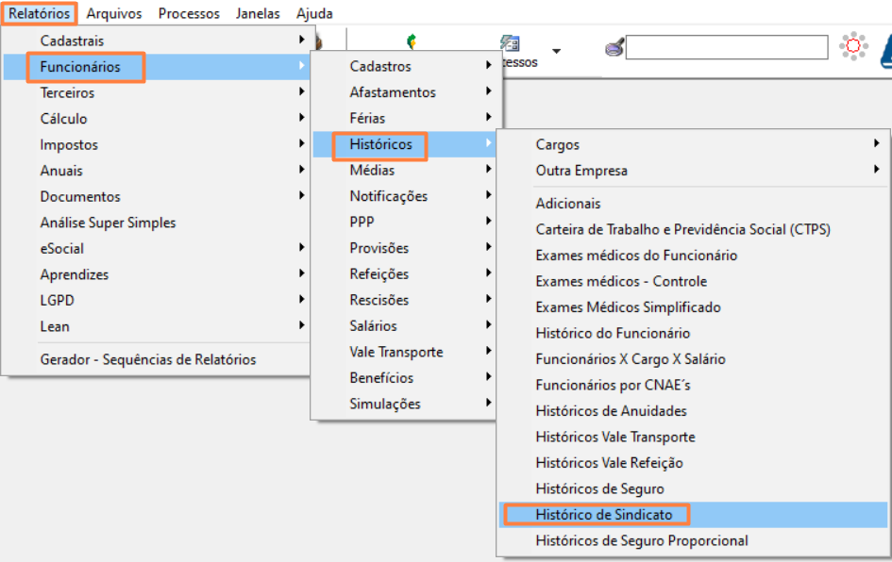Expand the Salários submenu
892x562 pixels.
(404, 326)
